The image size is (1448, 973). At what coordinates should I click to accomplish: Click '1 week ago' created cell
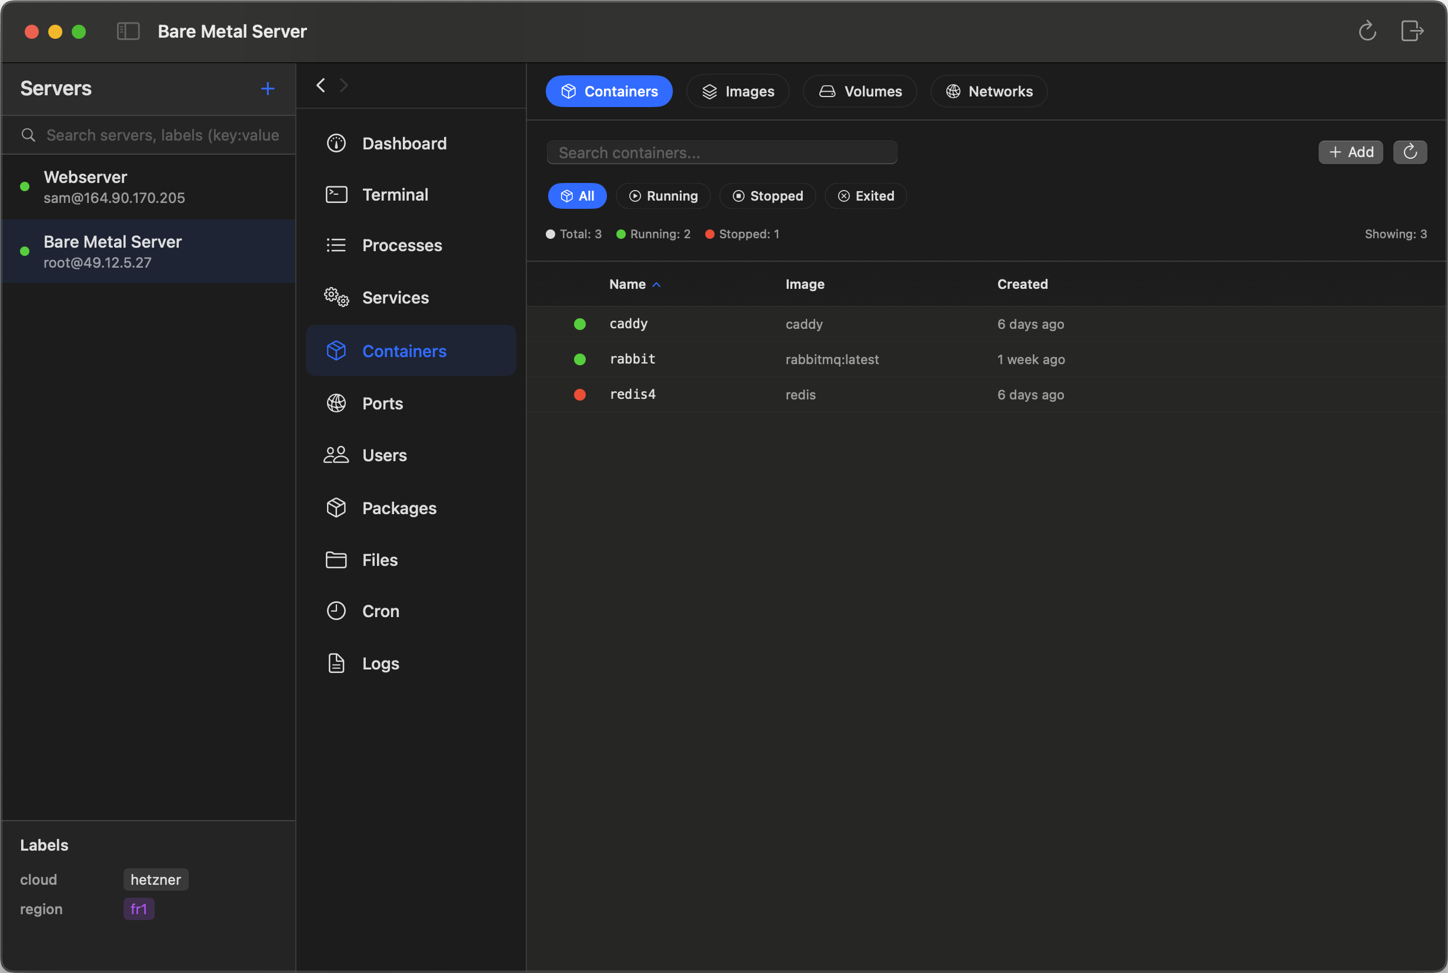1031,359
